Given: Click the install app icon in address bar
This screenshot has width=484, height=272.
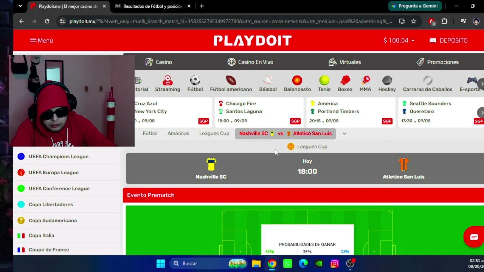Looking at the screenshot, I should pos(402,22).
